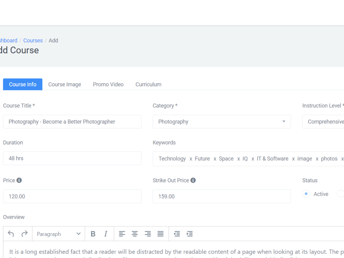This screenshot has width=344, height=258.
Task: Remove the Space keyword tag
Action: pos(238,159)
